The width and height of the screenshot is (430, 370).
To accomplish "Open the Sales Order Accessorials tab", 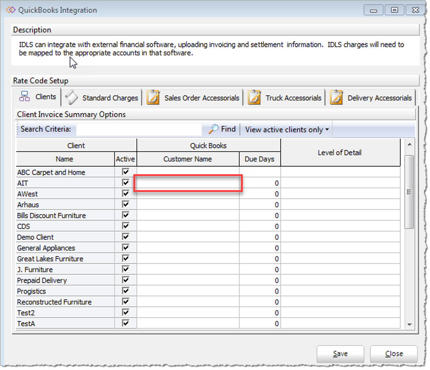I will 193,98.
